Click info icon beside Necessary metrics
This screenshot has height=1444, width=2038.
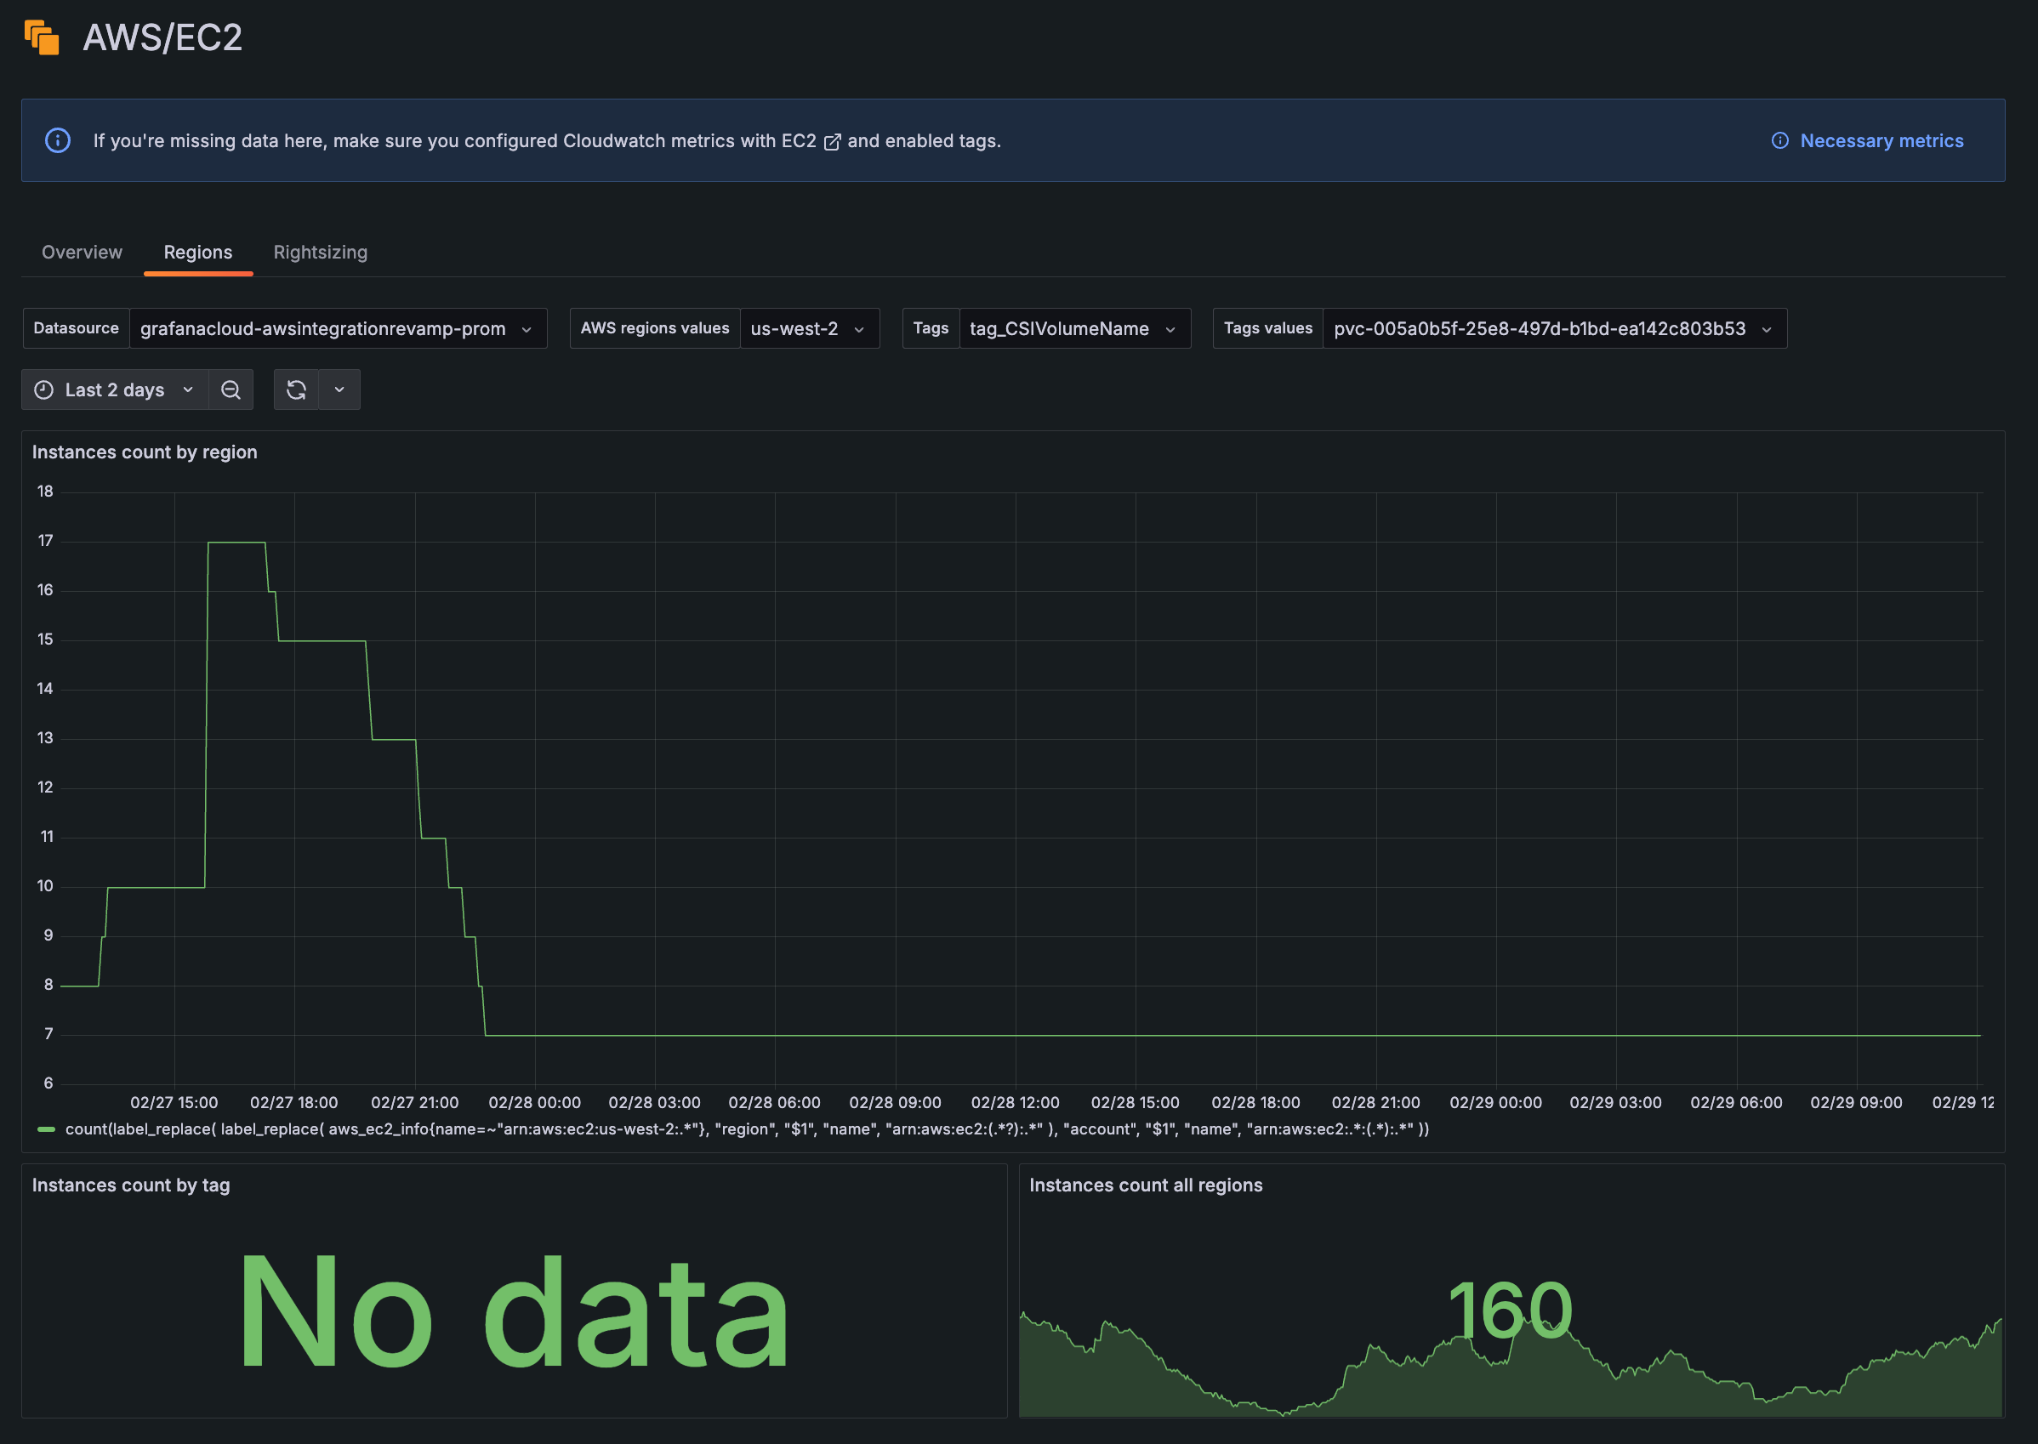point(1779,140)
